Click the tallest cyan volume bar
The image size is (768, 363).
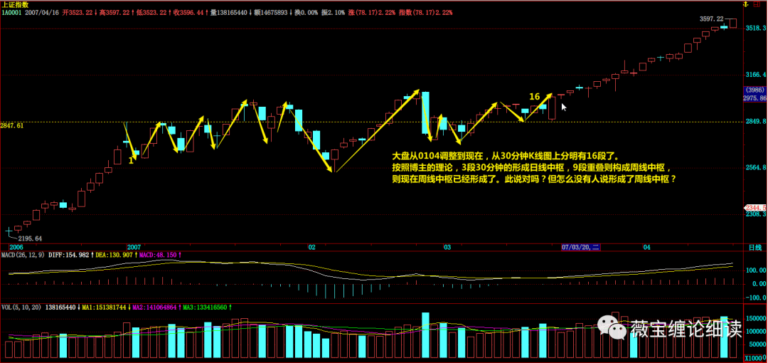(x=425, y=335)
